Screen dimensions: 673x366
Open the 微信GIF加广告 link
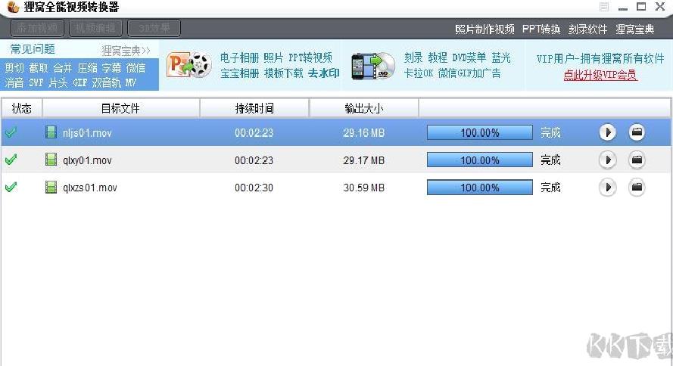pyautogui.click(x=469, y=73)
